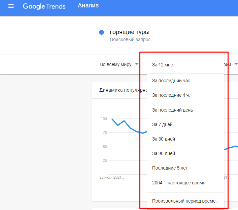Image resolution: width=238 pixels, height=210 pixels.
Task: Click the arrow next to По всему миру
Action: [137, 64]
